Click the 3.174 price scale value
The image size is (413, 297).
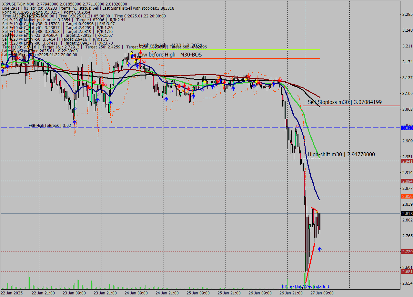(x=408, y=62)
